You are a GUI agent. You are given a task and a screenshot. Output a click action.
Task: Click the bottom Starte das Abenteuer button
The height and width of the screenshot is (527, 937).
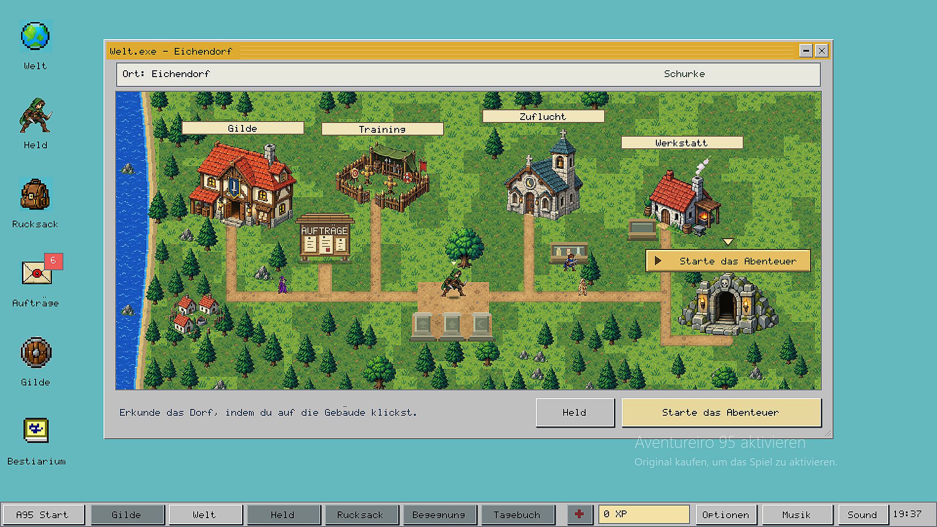(721, 412)
